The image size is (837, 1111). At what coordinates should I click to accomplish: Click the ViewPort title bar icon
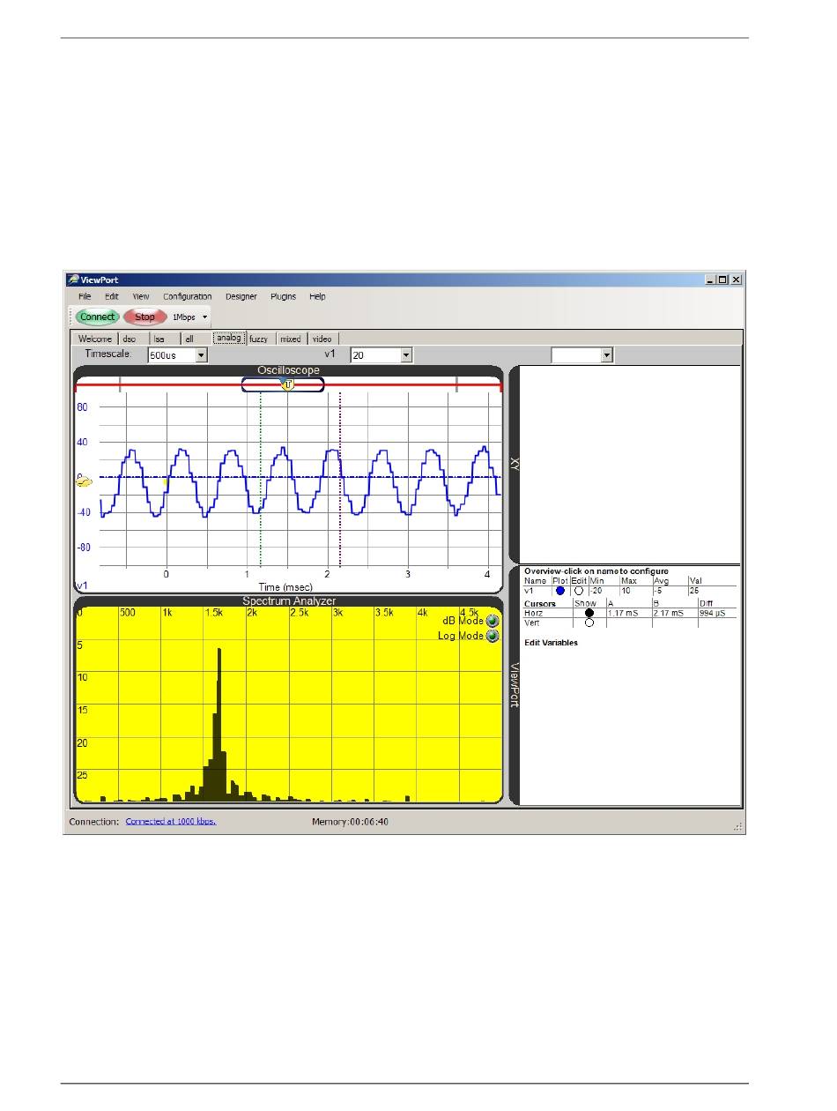tap(73, 279)
